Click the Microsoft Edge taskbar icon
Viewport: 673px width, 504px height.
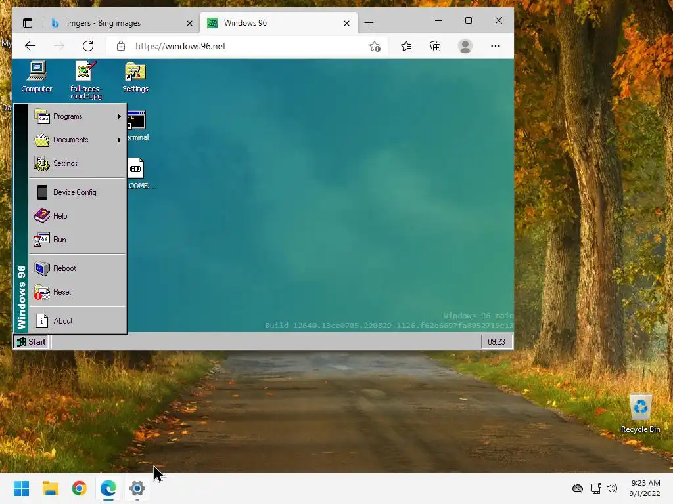tap(108, 488)
